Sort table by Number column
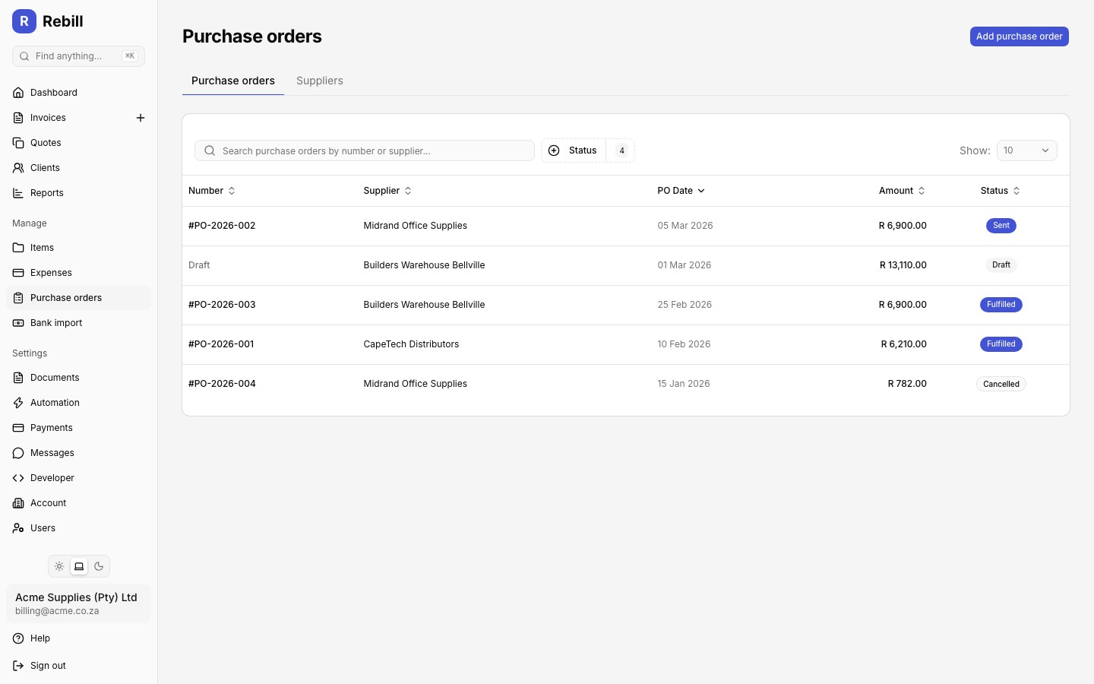The image size is (1094, 684). (x=212, y=191)
